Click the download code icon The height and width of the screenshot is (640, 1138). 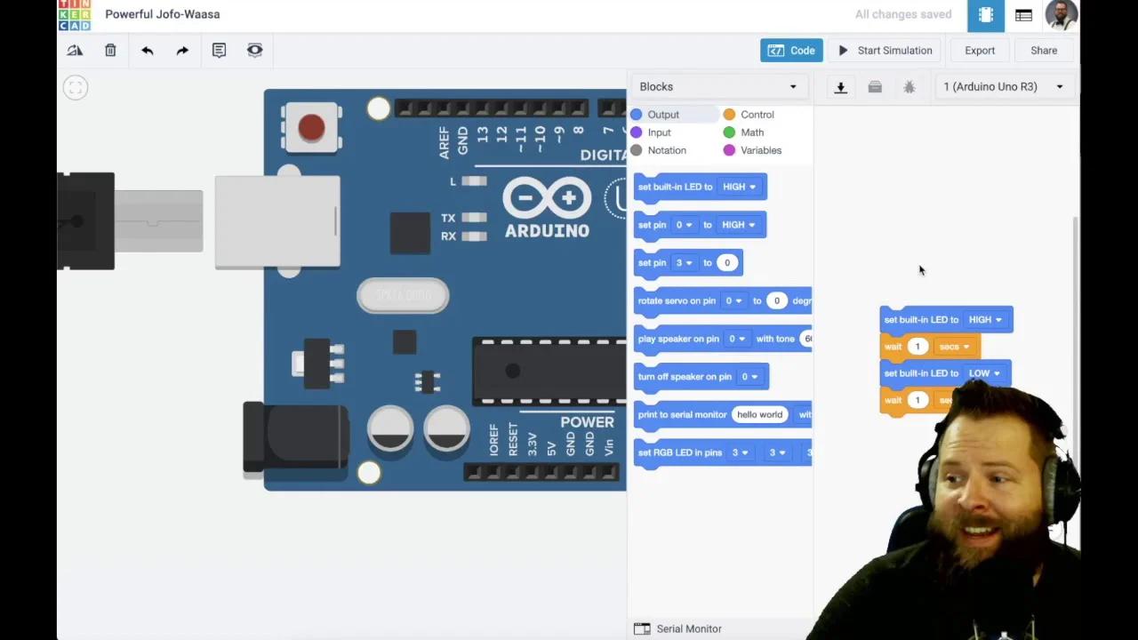tap(840, 86)
